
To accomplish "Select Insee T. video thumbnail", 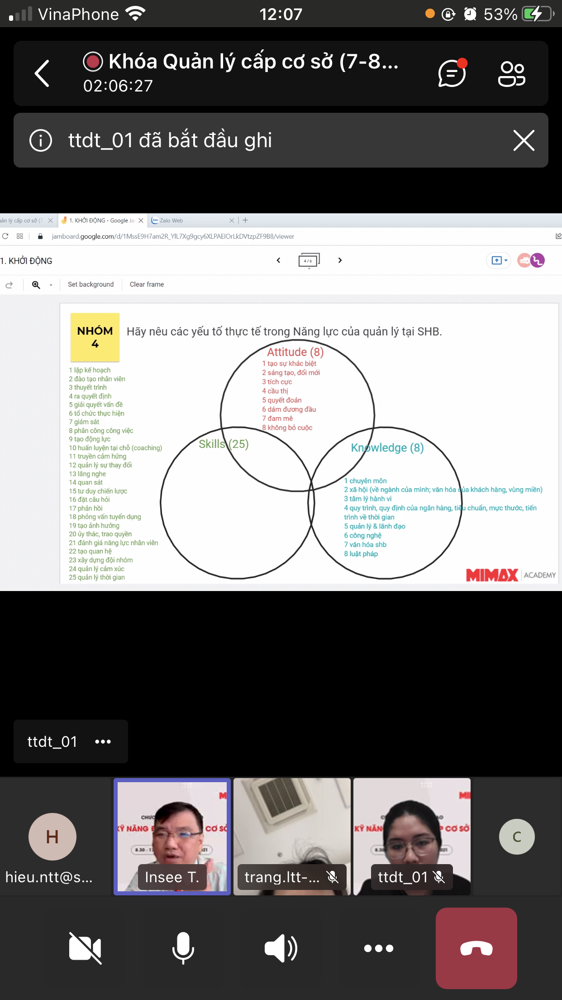I will (172, 837).
